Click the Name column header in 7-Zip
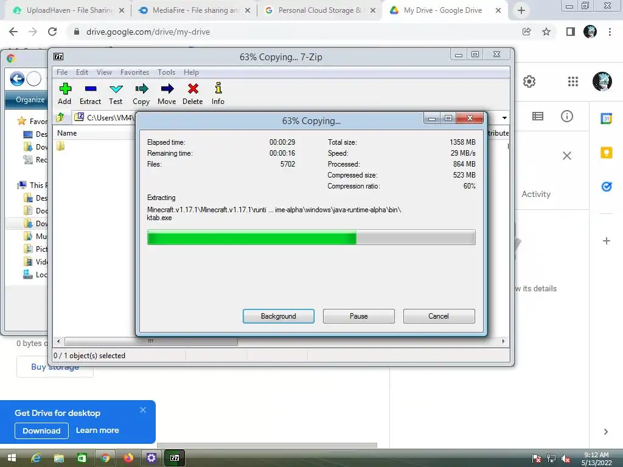623x467 pixels. tap(67, 133)
